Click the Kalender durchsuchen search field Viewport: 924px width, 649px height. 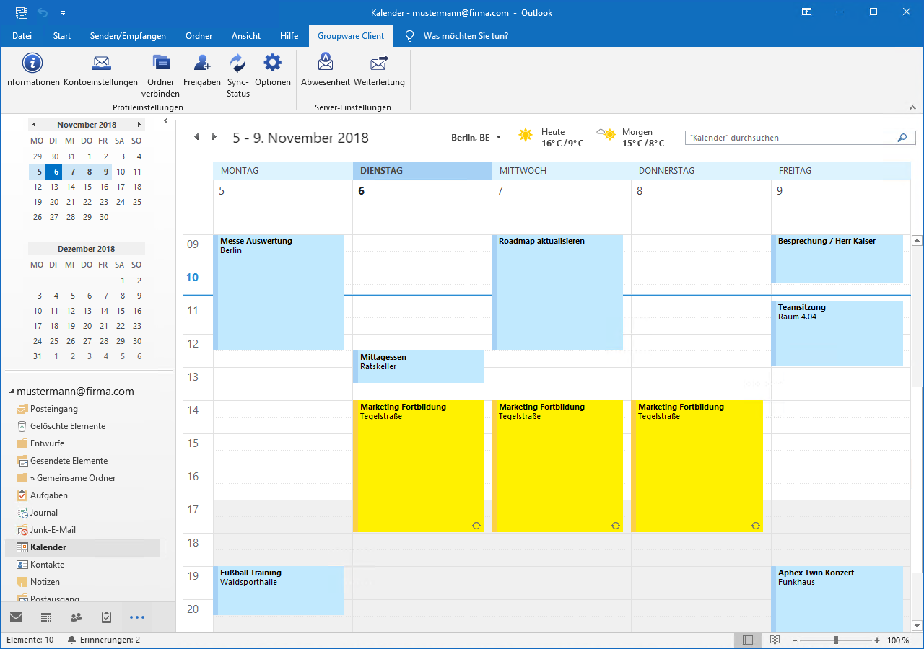pos(790,138)
